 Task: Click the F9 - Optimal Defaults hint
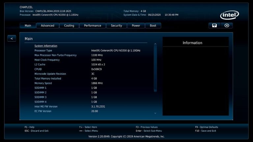pyautogui.click(x=207, y=127)
